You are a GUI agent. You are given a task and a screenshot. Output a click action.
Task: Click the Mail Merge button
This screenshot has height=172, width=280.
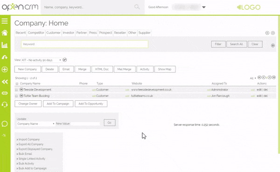[x=125, y=69]
